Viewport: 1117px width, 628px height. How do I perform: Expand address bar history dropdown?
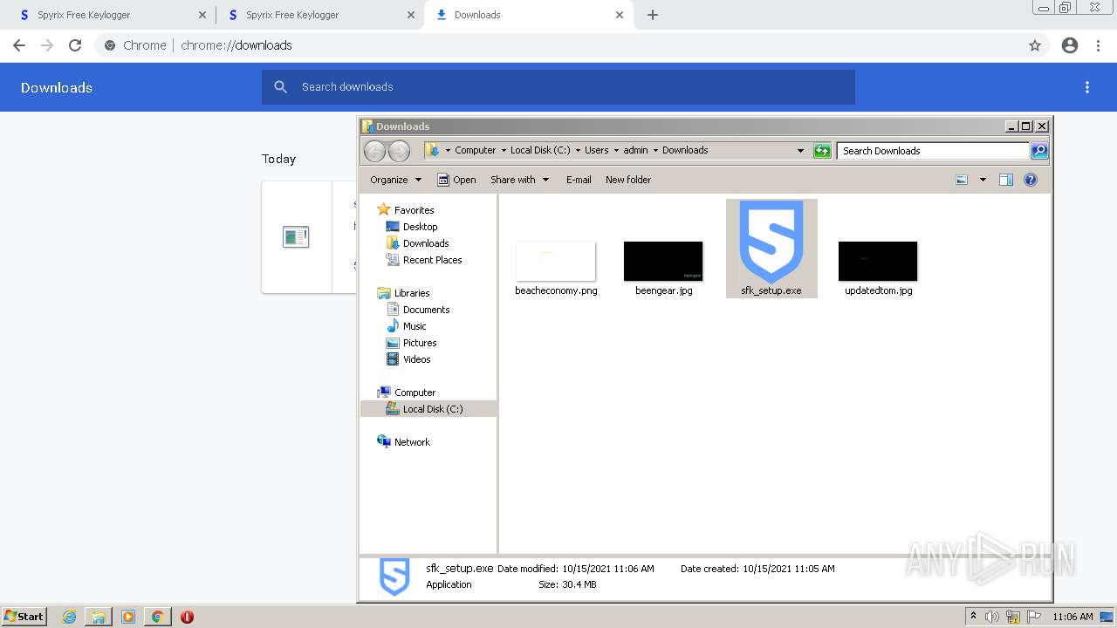point(800,151)
